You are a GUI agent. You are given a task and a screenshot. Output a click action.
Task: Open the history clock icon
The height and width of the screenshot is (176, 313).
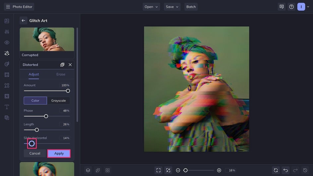point(305,170)
